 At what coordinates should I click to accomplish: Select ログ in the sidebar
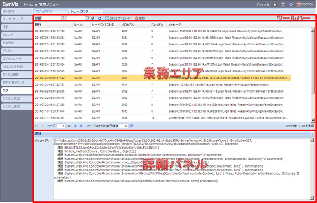coord(16,90)
